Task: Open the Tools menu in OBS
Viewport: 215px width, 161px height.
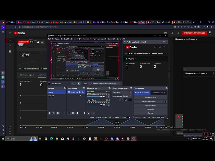Action: pyautogui.click(x=112, y=39)
